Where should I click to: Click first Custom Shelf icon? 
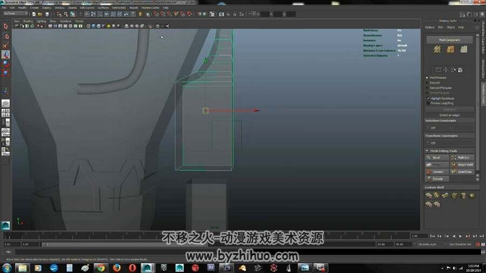click(429, 195)
